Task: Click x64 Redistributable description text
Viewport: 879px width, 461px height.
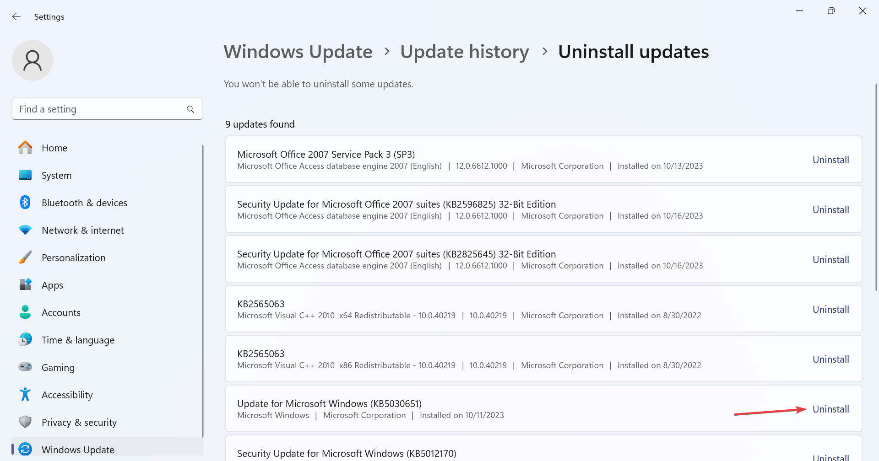Action: pos(346,316)
